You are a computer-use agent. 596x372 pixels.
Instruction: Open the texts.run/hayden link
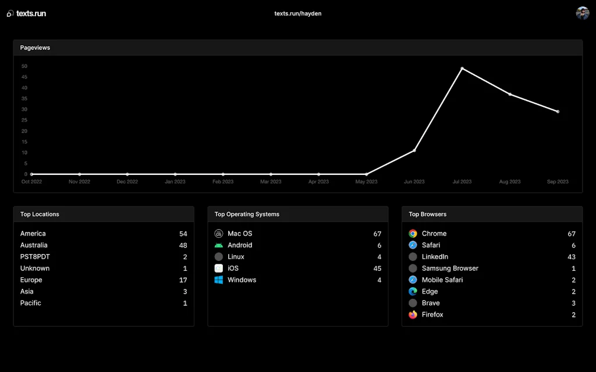point(297,13)
